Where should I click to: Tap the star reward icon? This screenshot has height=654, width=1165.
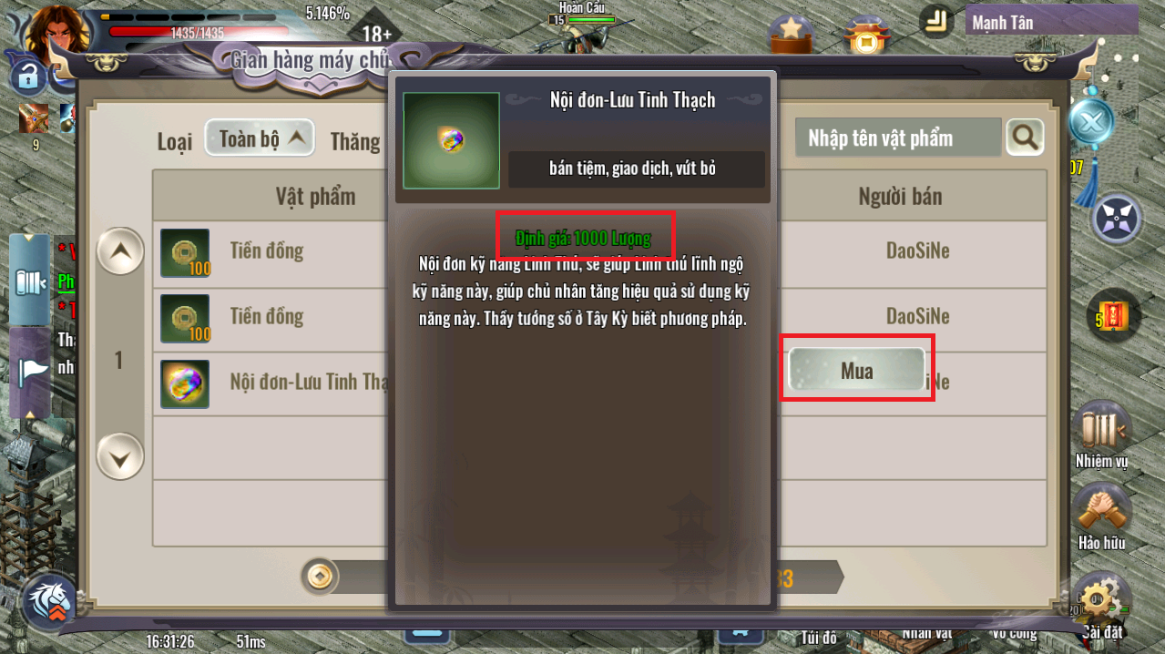(792, 32)
